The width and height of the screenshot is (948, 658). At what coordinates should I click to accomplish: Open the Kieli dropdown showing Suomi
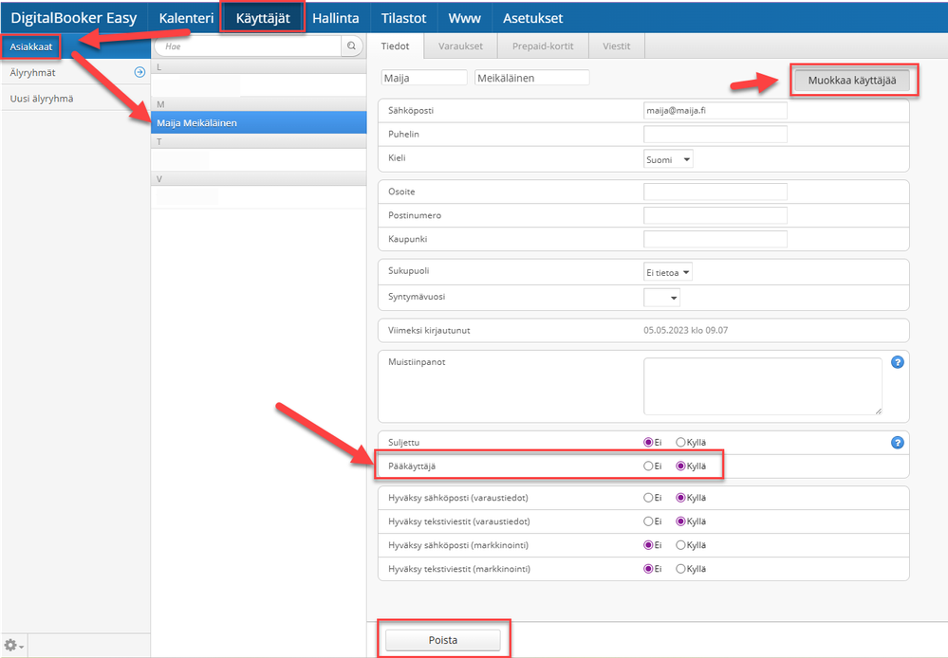click(668, 159)
